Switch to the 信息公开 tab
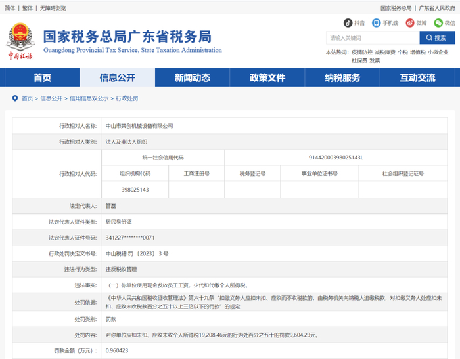Viewport: 460px width, 359px height. click(118, 77)
